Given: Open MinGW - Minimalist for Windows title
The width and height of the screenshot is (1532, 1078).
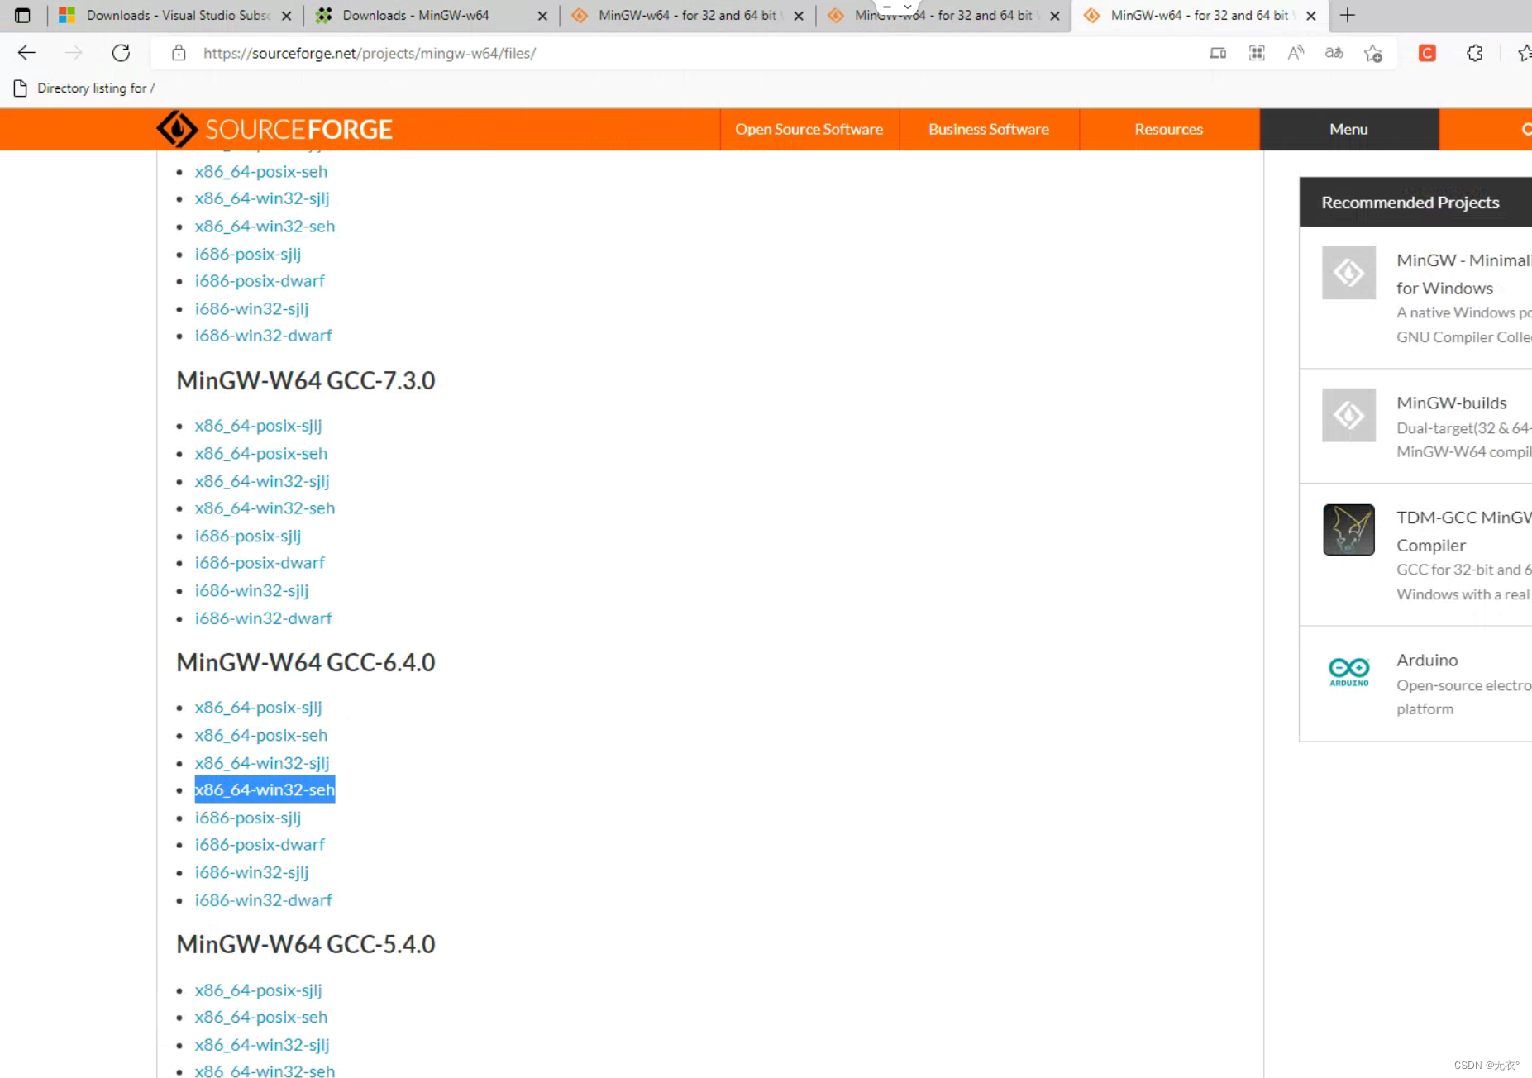Looking at the screenshot, I should pyautogui.click(x=1463, y=274).
